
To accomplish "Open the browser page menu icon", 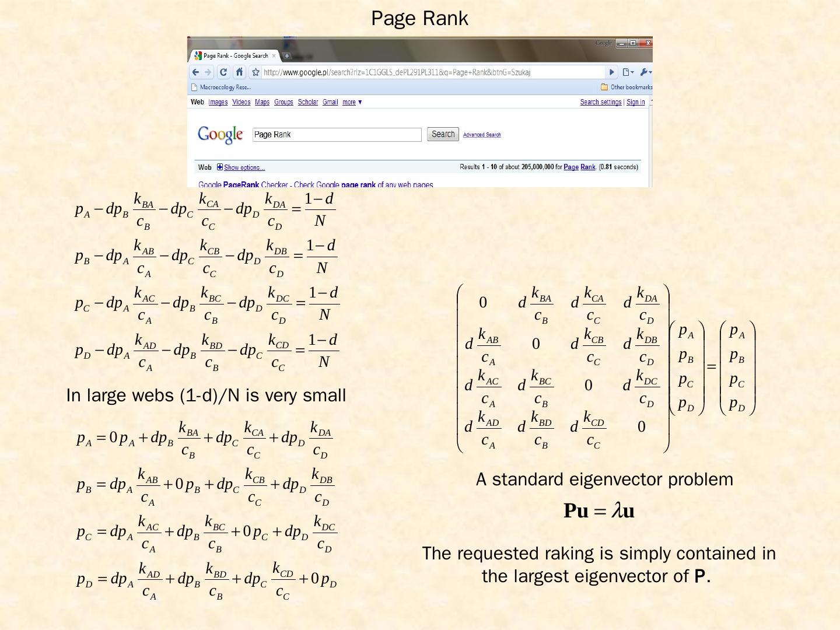I will [x=628, y=72].
